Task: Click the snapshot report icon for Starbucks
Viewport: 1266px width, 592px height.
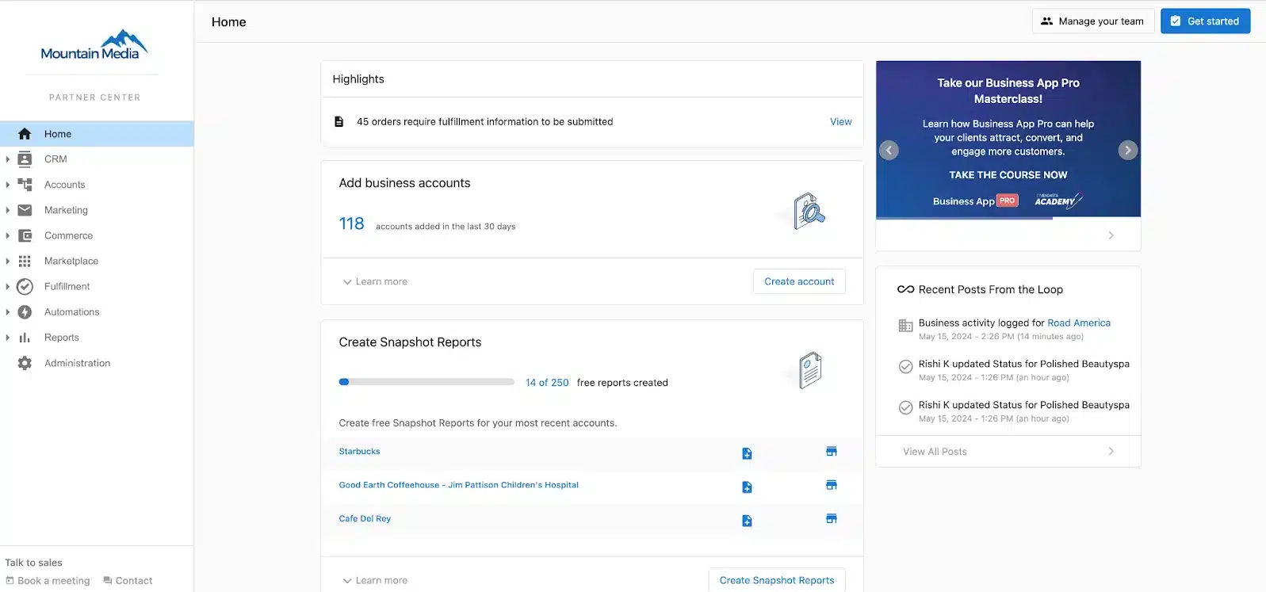Action: tap(747, 453)
